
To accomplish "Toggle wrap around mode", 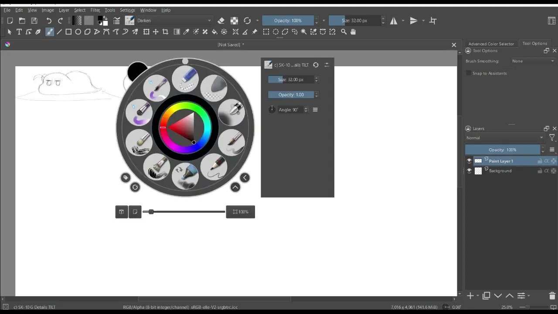I will (433, 20).
